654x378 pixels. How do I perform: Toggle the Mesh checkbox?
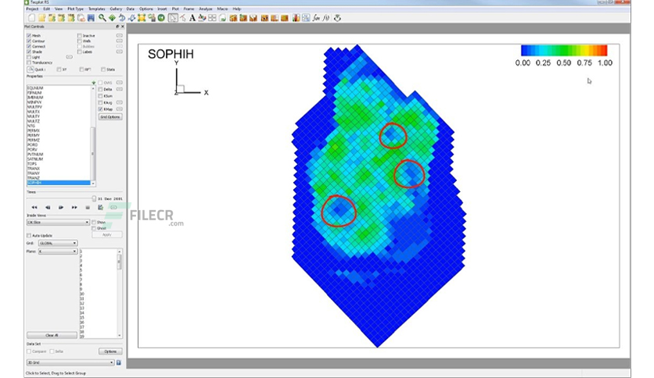tap(29, 36)
